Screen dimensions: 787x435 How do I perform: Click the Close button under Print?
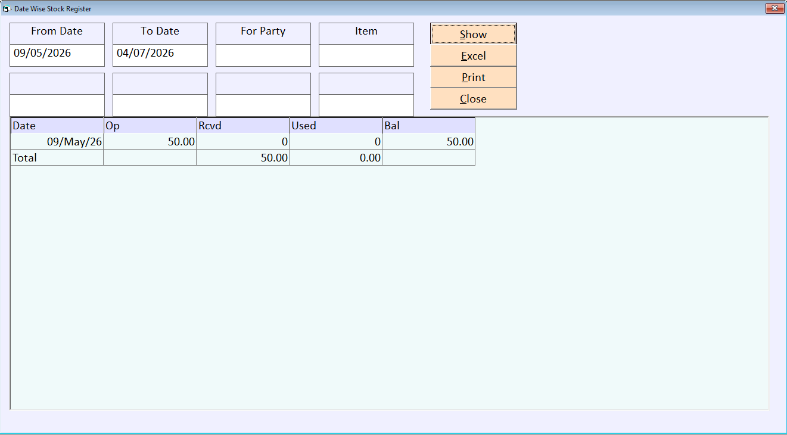pyautogui.click(x=473, y=99)
